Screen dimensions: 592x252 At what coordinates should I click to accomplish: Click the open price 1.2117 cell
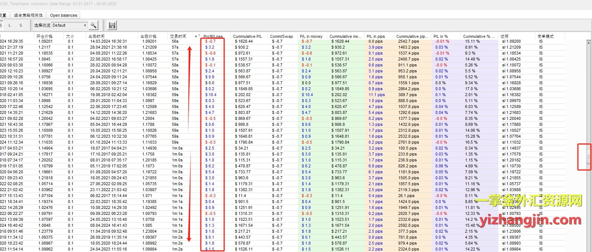[x=44, y=47]
